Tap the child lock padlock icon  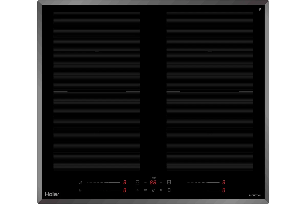(x=80, y=190)
